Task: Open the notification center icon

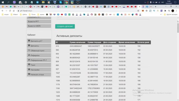Action: coord(175,2)
